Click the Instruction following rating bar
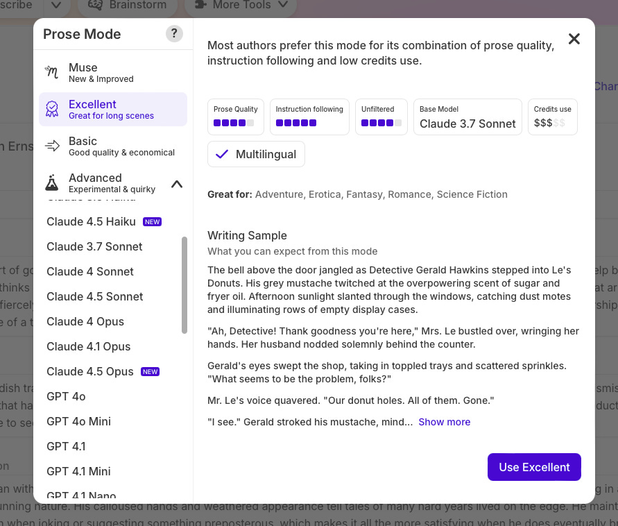 [x=296, y=123]
